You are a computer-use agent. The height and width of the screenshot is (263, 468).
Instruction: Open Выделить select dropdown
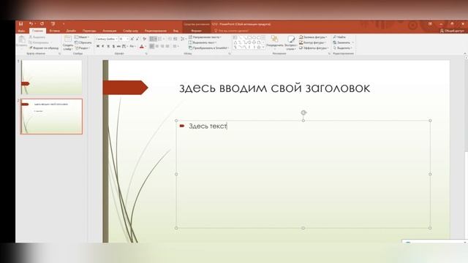pos(343,47)
